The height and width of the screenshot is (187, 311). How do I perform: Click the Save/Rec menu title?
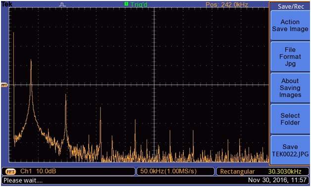291,6
